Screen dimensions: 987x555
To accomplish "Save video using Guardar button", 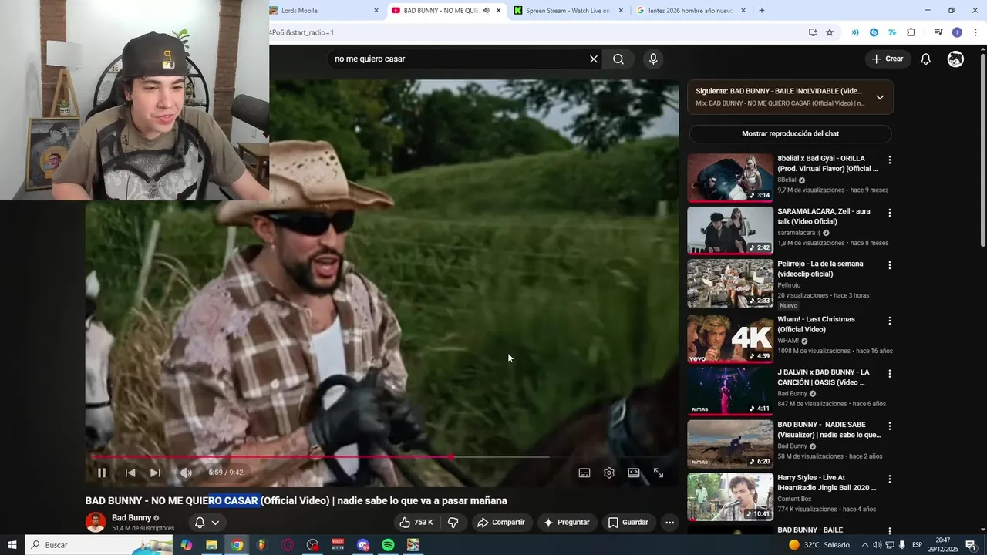I will (628, 523).
